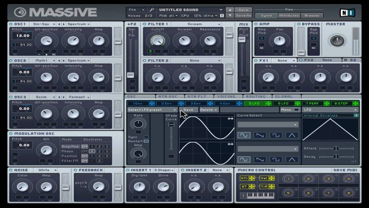Click the 6 LFO modulation drag handle
This screenshot has width=369, height=208.
(297, 103)
